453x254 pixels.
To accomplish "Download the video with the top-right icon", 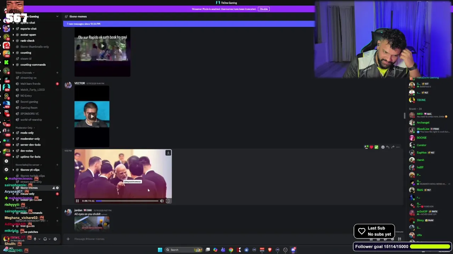I will [168, 153].
